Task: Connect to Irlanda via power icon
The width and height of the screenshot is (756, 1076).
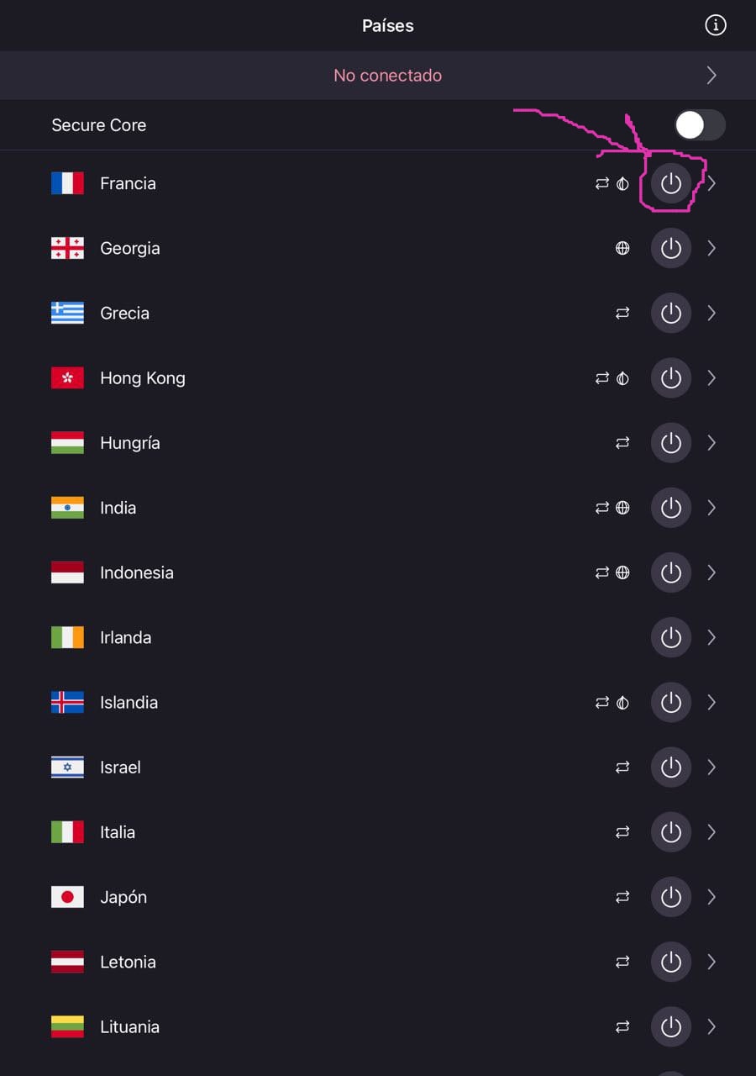Action: point(670,637)
